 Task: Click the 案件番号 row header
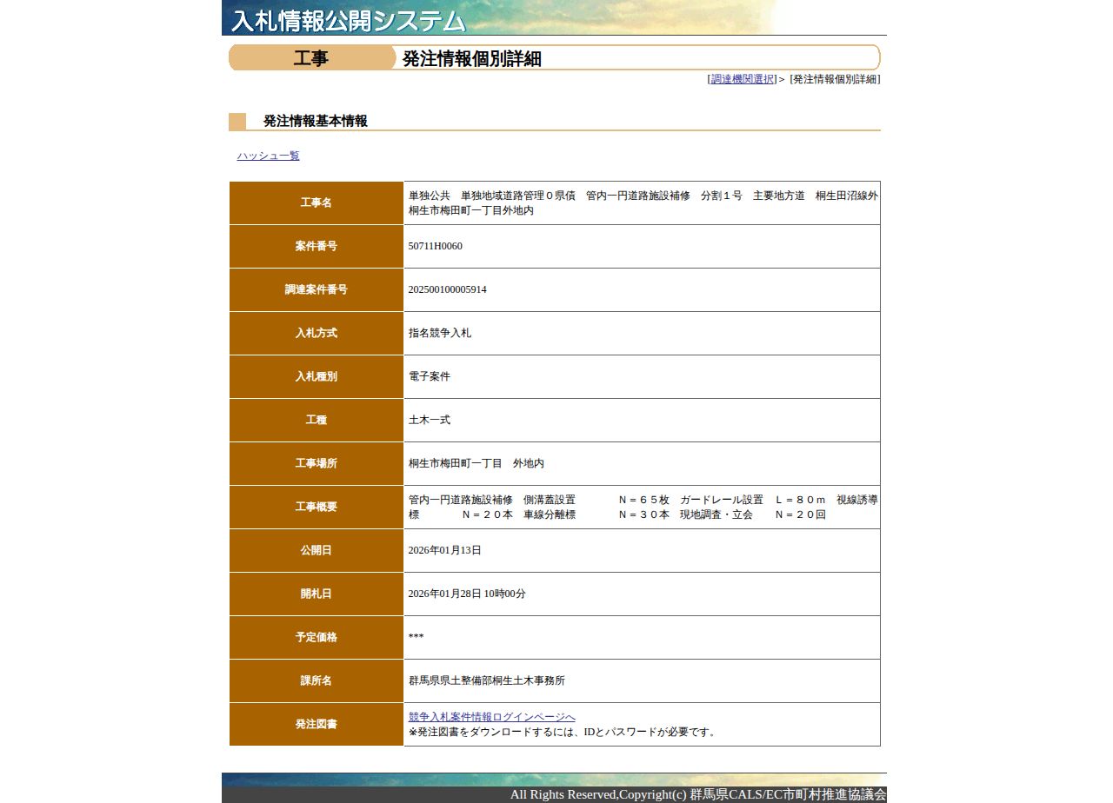click(317, 246)
